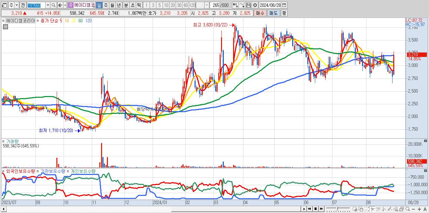The image size is (429, 213).
Task: Click the 평 button next to 매도
Action: pos(284,13)
